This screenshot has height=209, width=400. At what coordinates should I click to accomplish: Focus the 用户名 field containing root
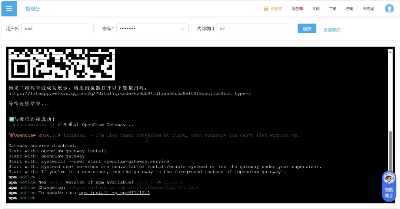pos(57,28)
